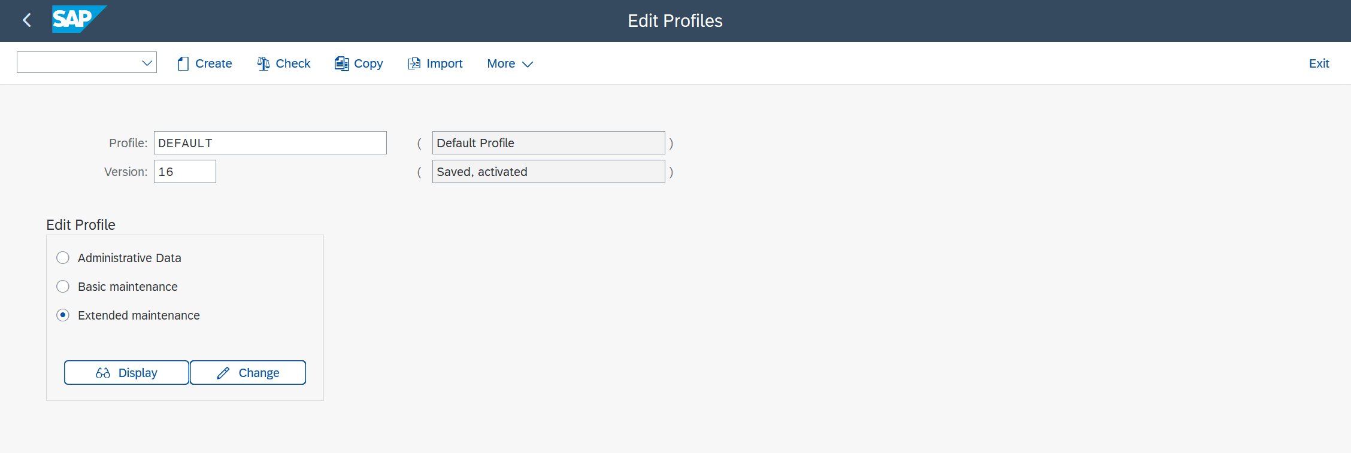Click the Import profile icon
This screenshot has height=453, width=1351.
[414, 63]
